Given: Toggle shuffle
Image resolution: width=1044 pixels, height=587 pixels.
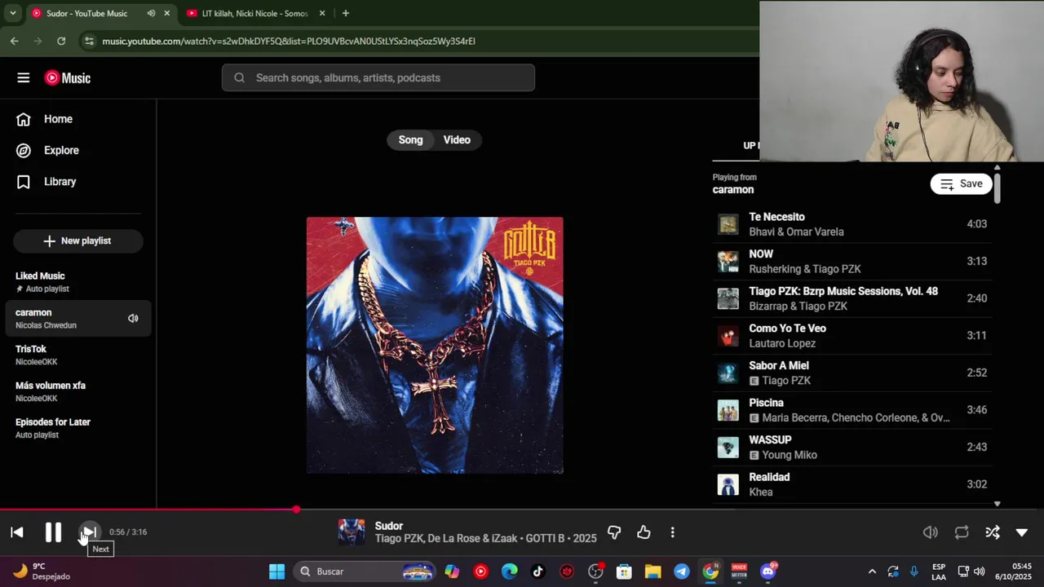Looking at the screenshot, I should (x=993, y=532).
